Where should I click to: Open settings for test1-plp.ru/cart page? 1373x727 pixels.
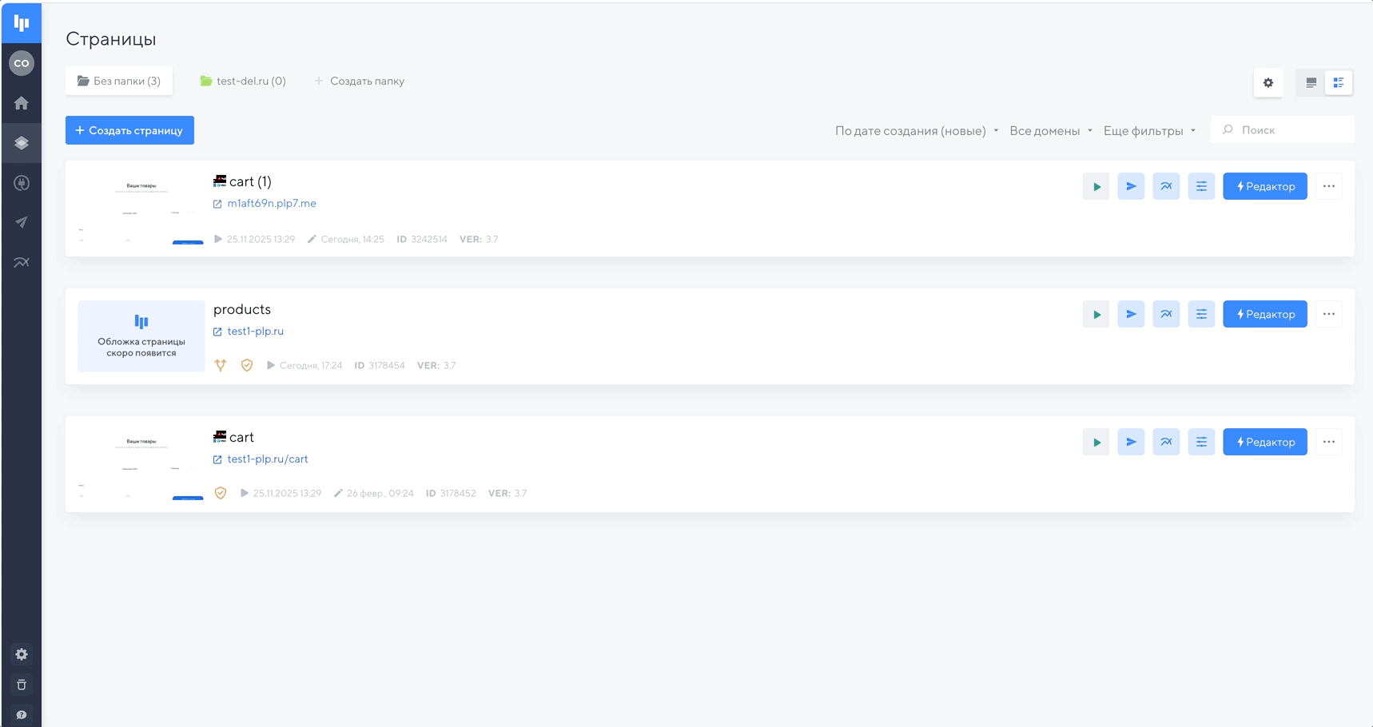pyautogui.click(x=1201, y=442)
